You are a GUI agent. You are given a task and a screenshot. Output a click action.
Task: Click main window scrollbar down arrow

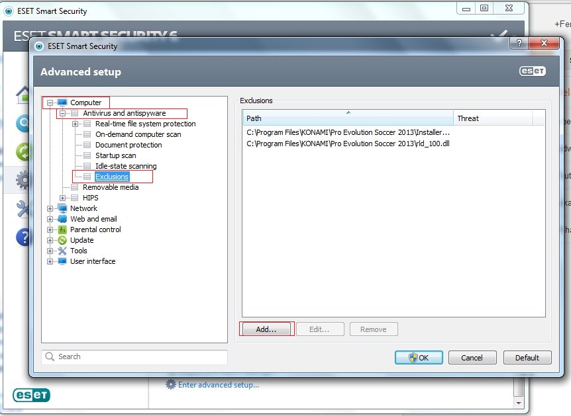pos(518,403)
